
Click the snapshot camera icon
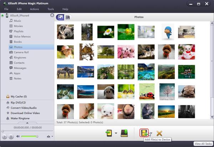(x=48, y=136)
